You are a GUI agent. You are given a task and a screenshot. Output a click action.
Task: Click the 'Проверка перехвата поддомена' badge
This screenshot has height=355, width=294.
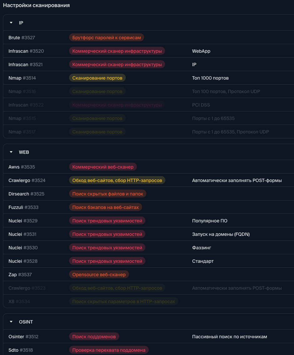tap(109, 350)
